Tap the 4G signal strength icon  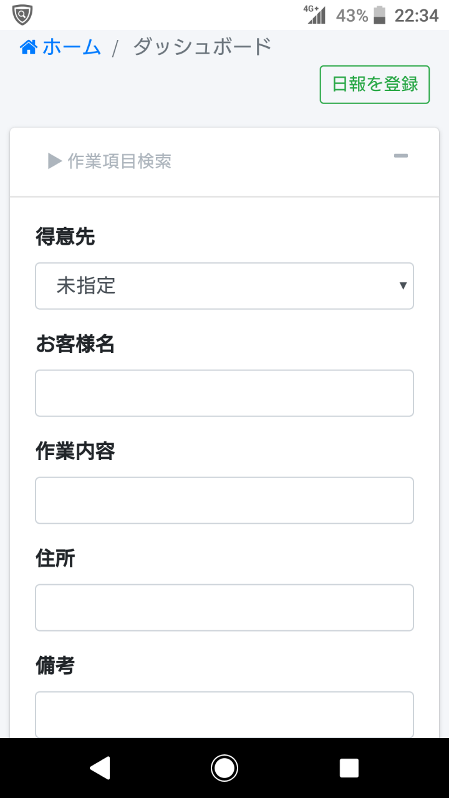point(315,14)
